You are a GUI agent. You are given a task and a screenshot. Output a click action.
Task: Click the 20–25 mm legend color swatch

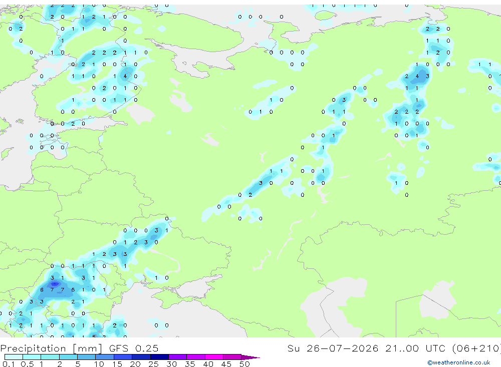tap(141, 357)
